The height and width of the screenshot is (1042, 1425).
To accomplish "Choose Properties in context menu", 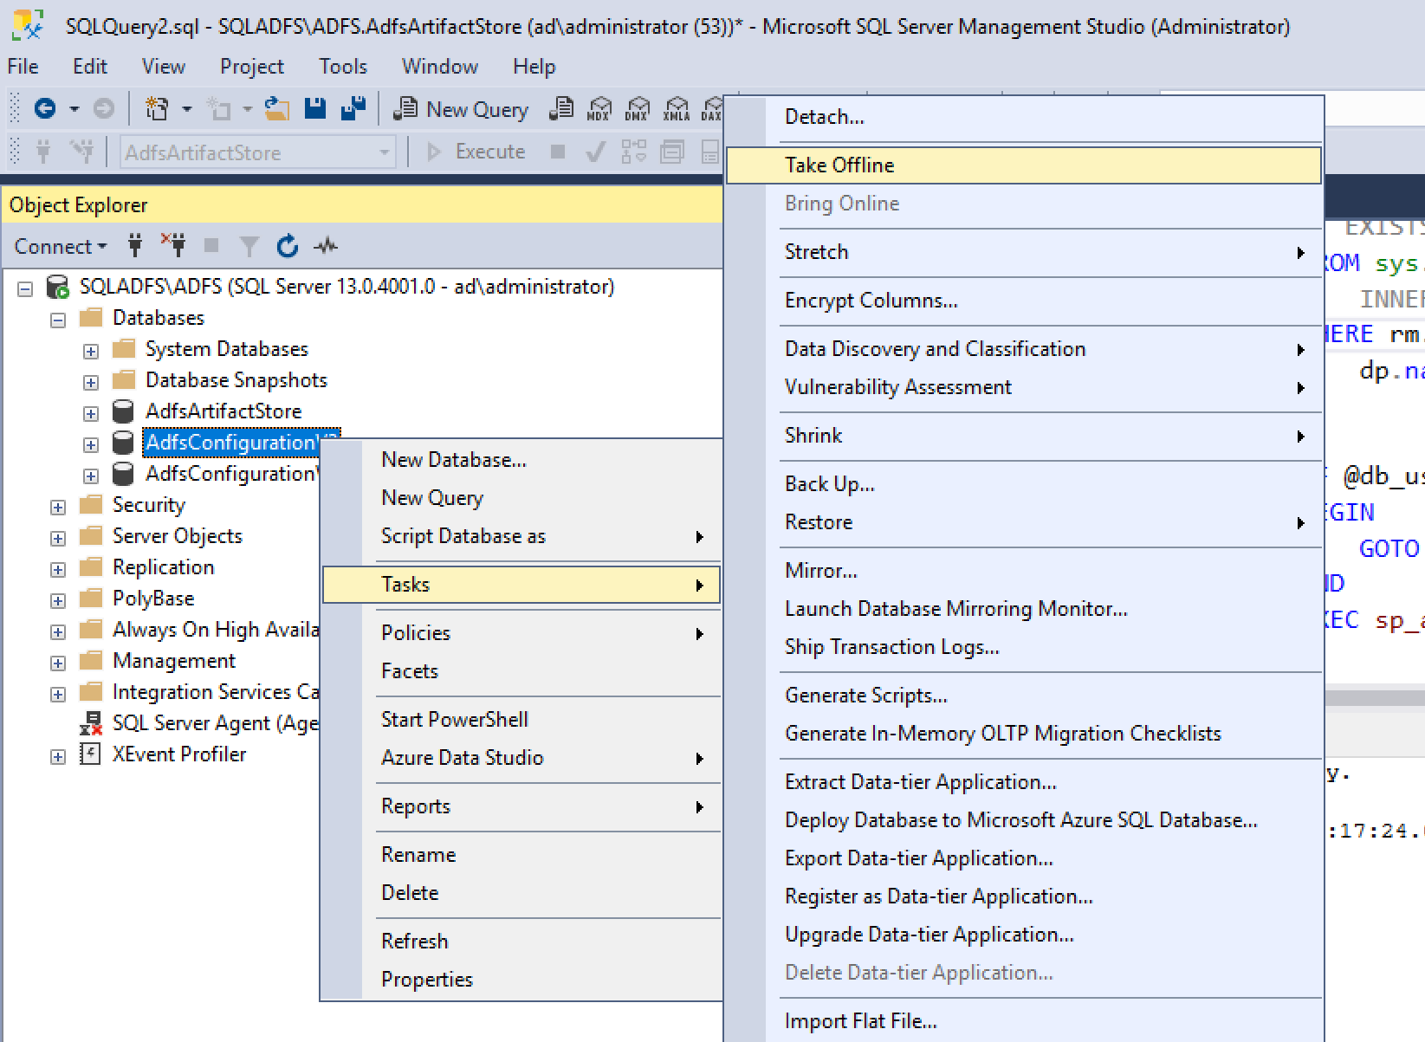I will pyautogui.click(x=521, y=980).
